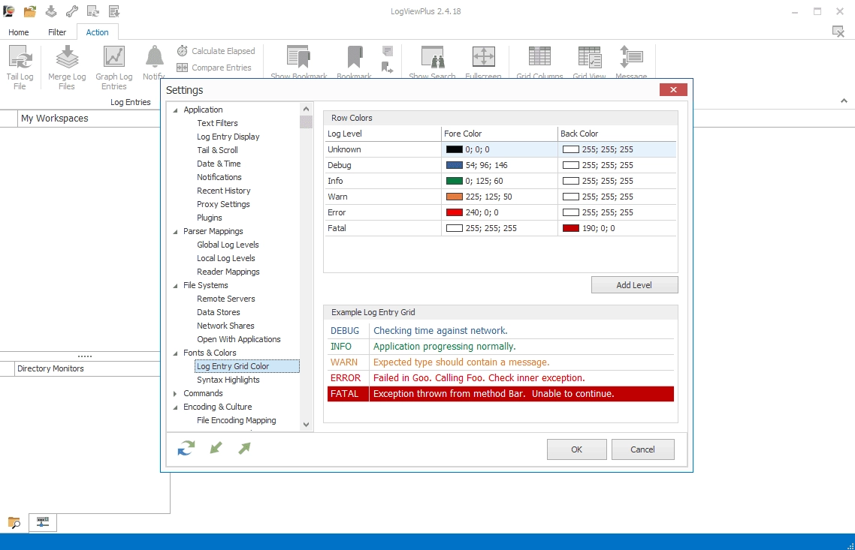This screenshot has height=550, width=855.
Task: Click Compare Entries in the ribbon
Action: point(214,68)
